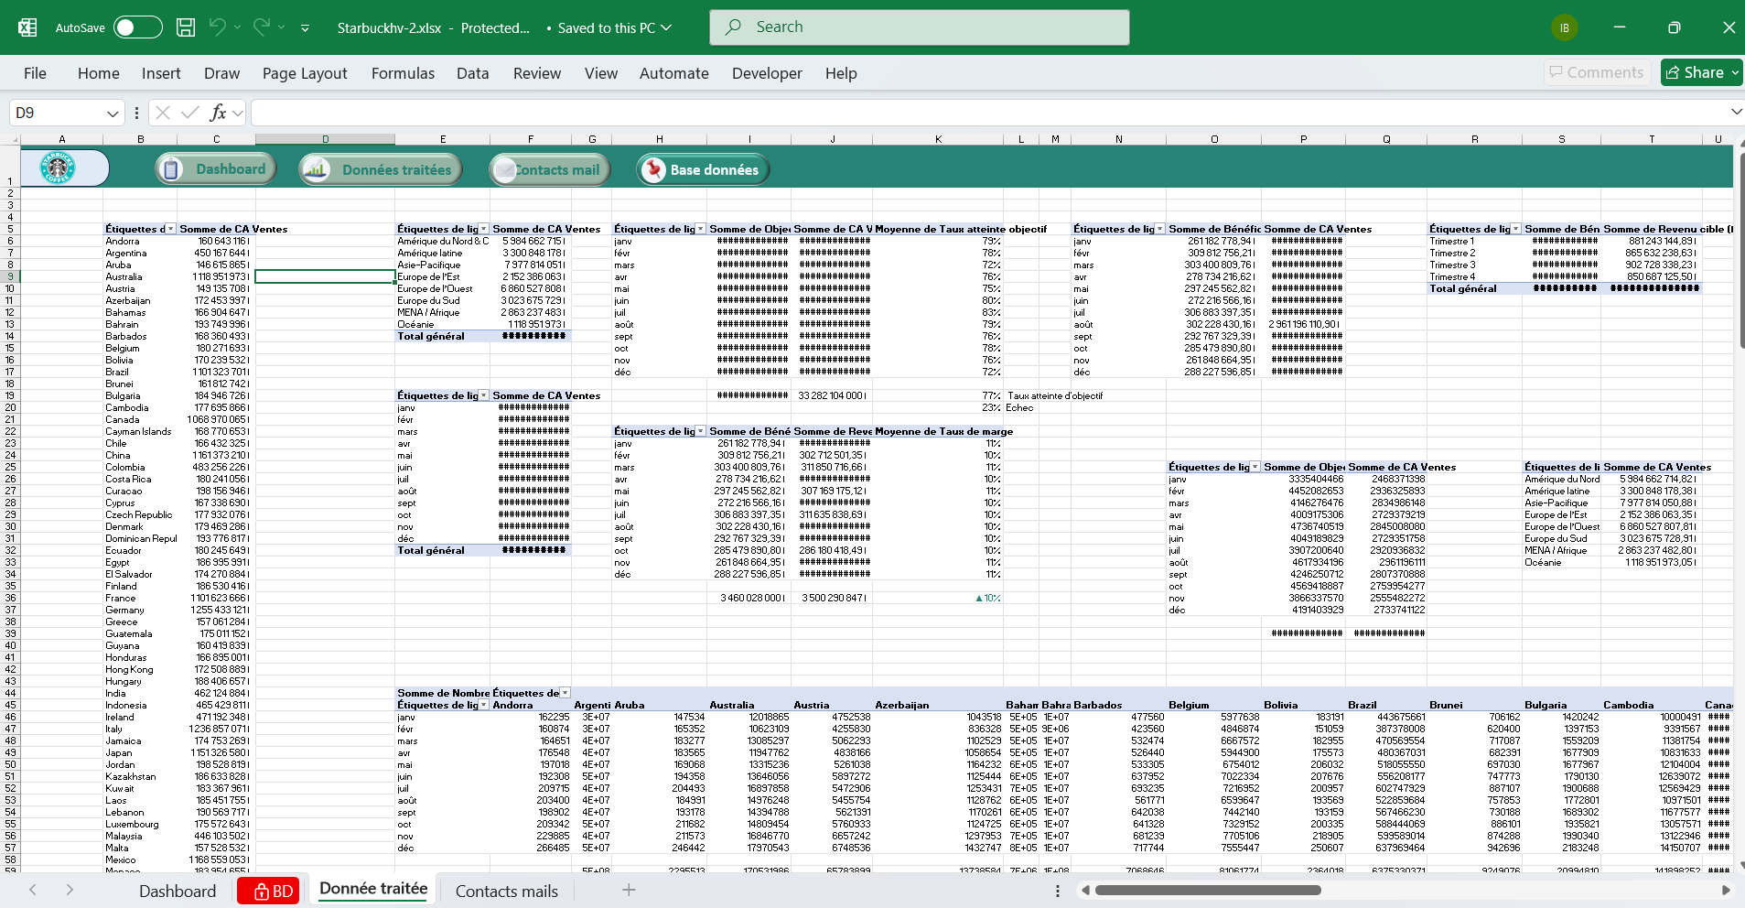Expand the Customize Quick Access Toolbar chevron

[305, 27]
